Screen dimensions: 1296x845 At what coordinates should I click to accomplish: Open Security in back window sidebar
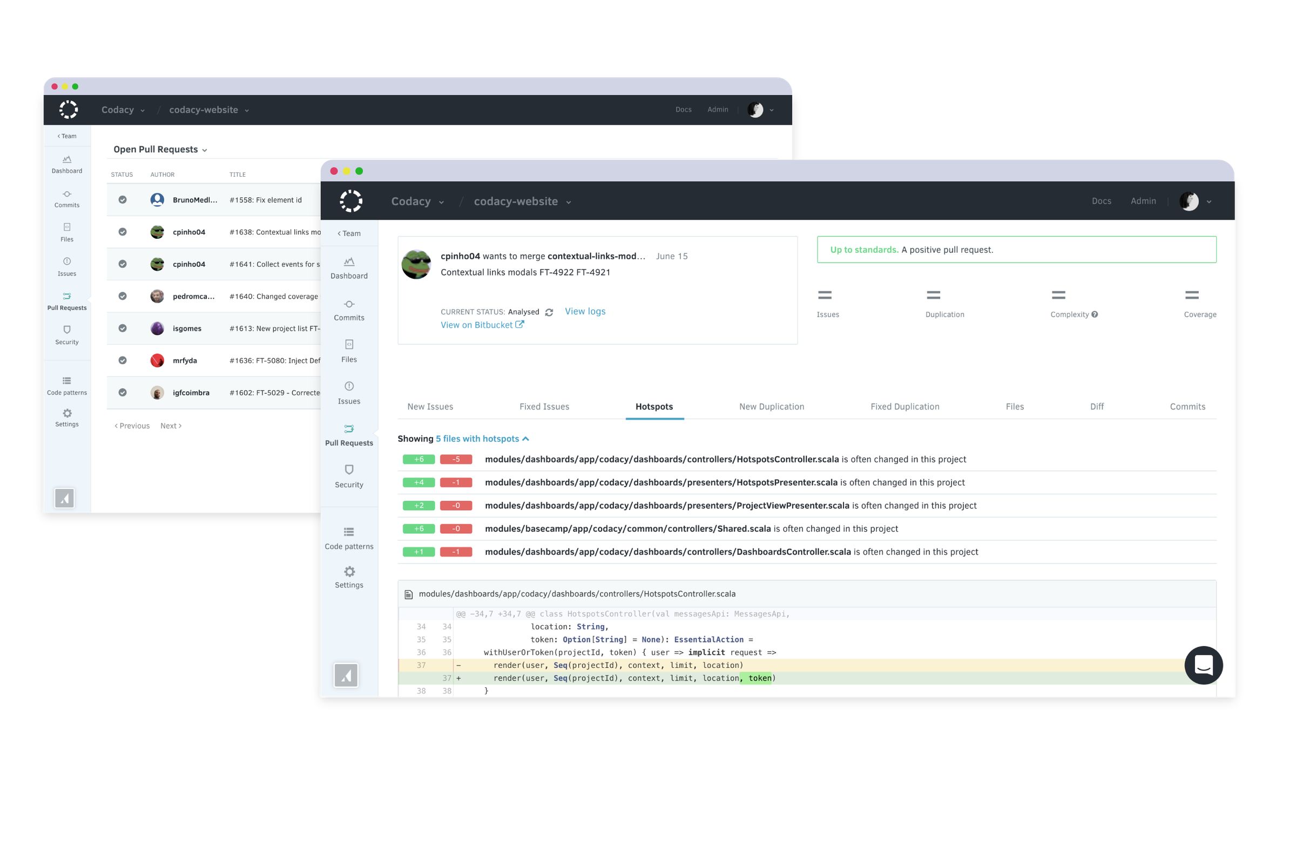coord(67,336)
